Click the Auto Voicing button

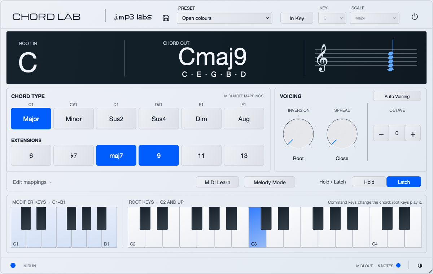click(x=397, y=96)
